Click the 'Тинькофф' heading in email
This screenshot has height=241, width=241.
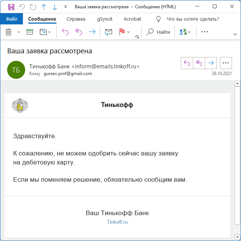[117, 105]
